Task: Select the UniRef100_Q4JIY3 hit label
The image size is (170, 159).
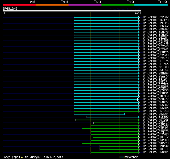Action: click(156, 20)
